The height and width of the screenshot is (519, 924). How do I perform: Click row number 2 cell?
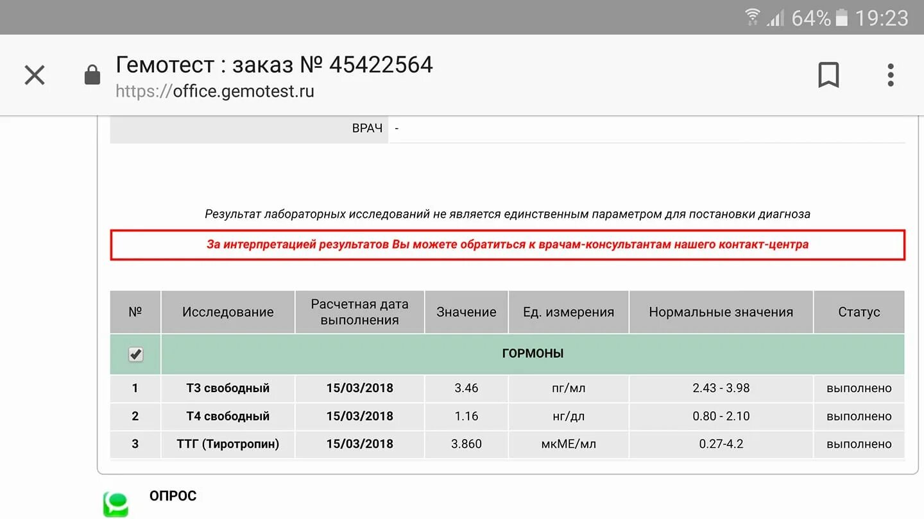pos(135,416)
